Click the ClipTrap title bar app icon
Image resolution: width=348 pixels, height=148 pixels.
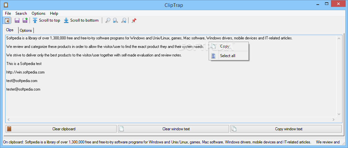(6, 5)
